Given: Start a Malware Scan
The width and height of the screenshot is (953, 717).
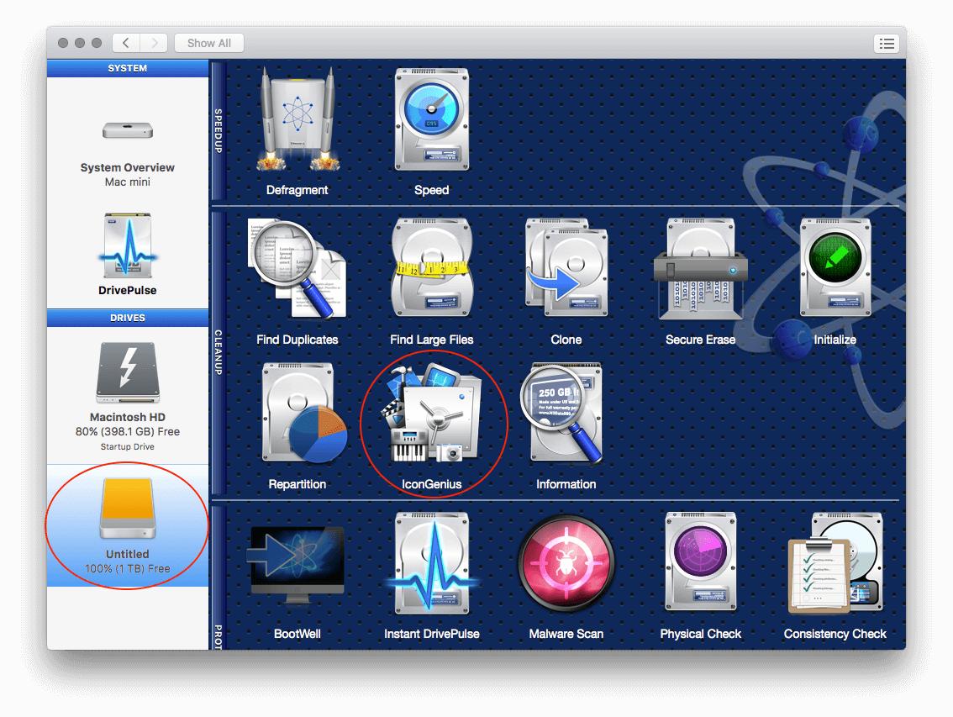Looking at the screenshot, I should pyautogui.click(x=566, y=563).
